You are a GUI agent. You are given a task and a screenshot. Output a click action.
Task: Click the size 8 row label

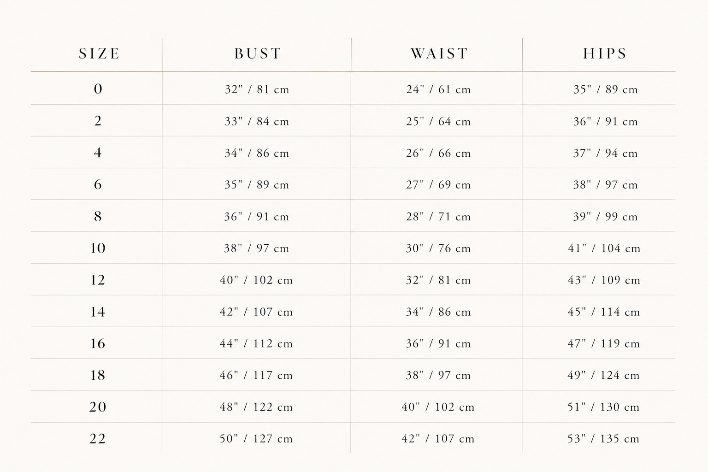(98, 216)
